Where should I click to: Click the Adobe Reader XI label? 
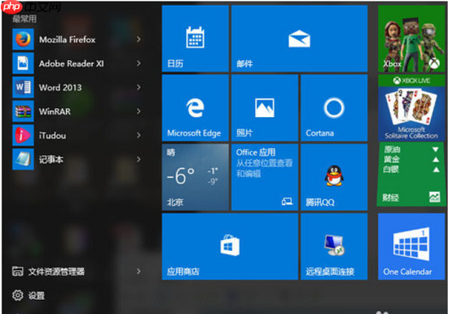click(x=71, y=64)
